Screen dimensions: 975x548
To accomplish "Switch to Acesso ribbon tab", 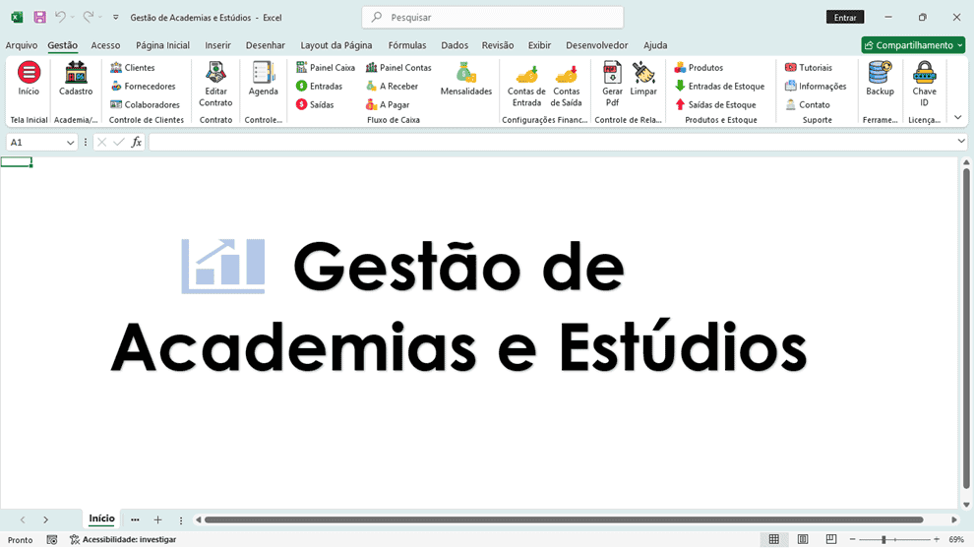I will (x=105, y=45).
